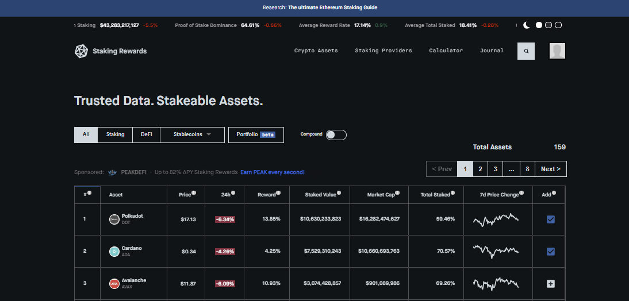Click Earn PEAK every second link
Viewport: 629px width, 301px height.
tap(273, 172)
